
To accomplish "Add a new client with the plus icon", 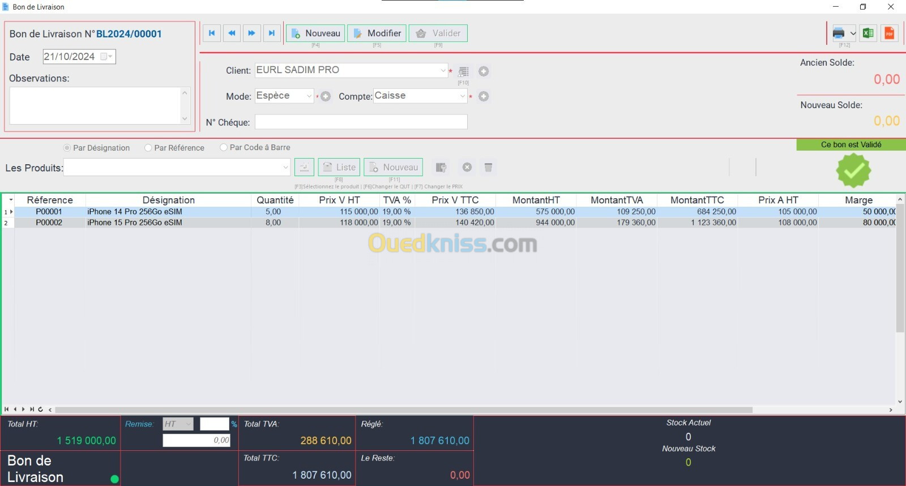I will pyautogui.click(x=484, y=71).
